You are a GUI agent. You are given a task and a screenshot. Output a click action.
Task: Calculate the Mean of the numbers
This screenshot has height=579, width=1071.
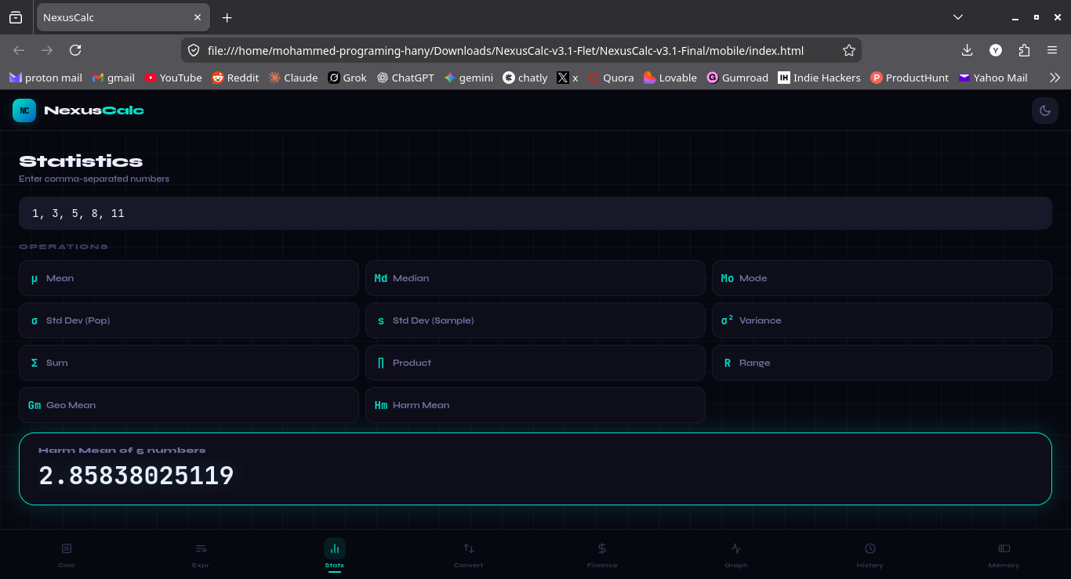coord(189,278)
